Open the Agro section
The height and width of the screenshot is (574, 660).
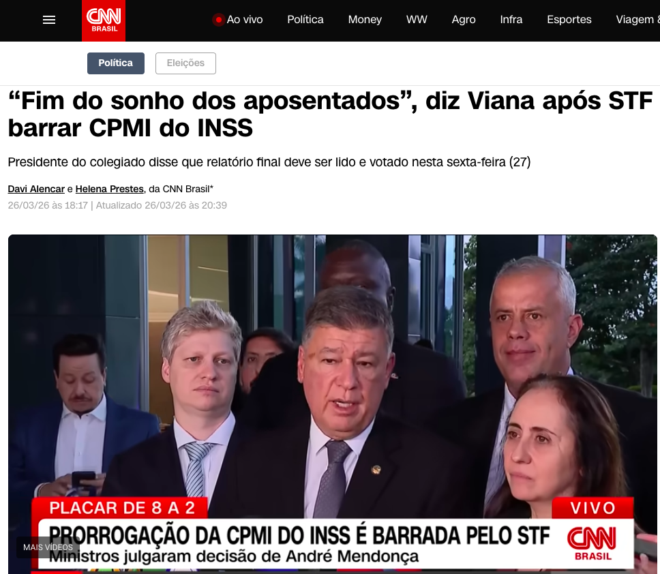(x=464, y=20)
